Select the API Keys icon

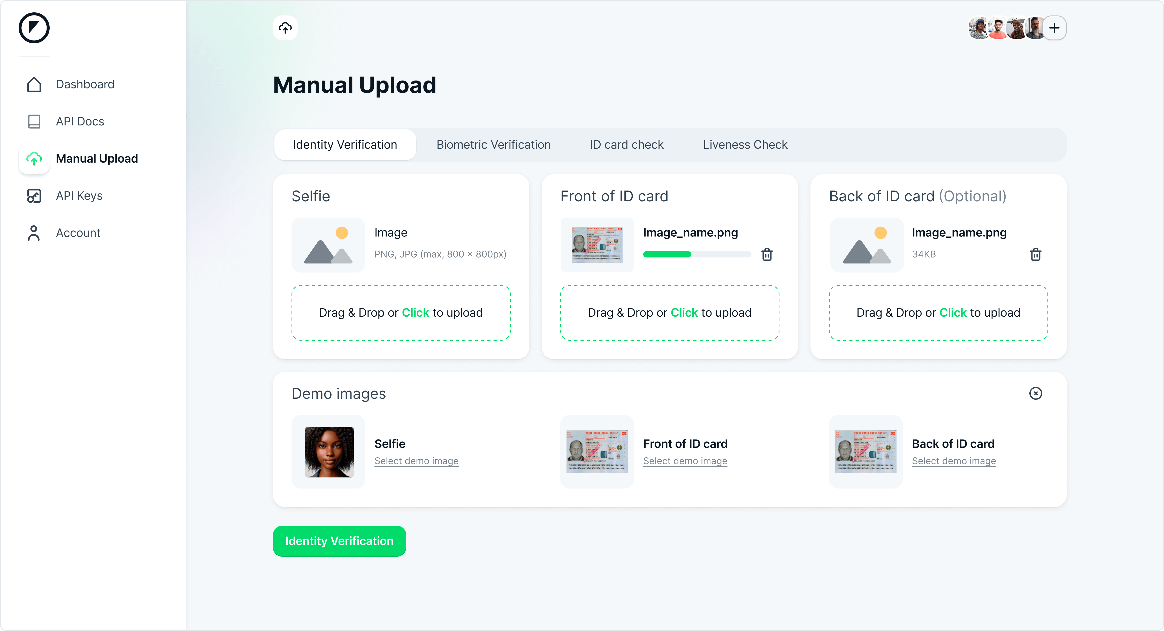point(34,196)
